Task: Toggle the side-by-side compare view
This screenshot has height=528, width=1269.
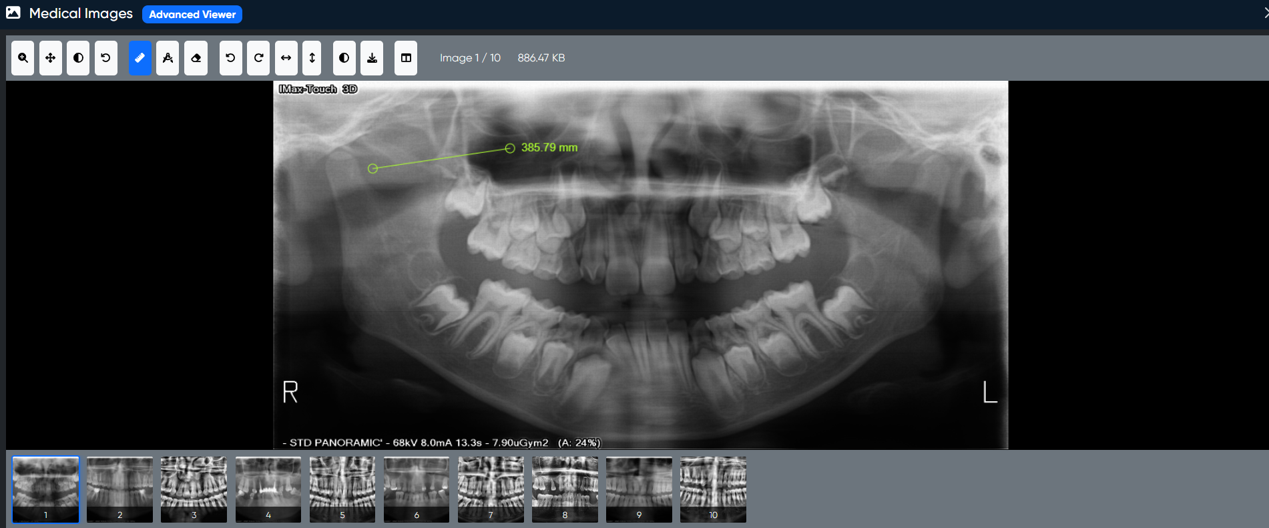Action: [x=406, y=58]
